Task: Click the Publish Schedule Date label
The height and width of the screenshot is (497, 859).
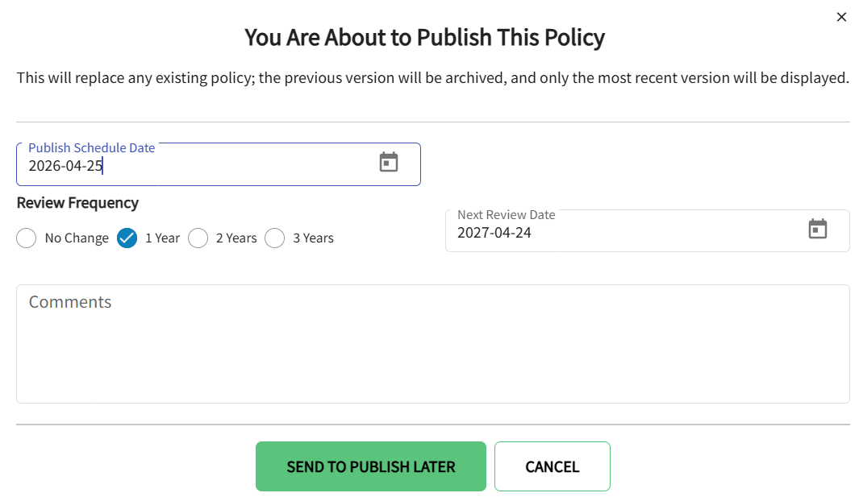Action: 91,147
